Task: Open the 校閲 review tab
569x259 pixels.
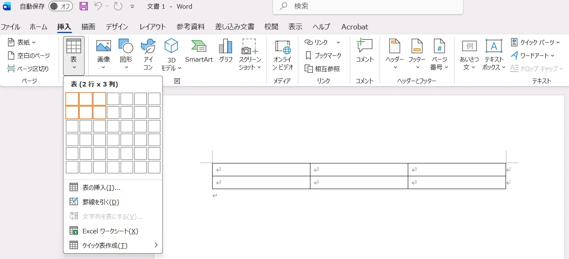Action: point(271,27)
